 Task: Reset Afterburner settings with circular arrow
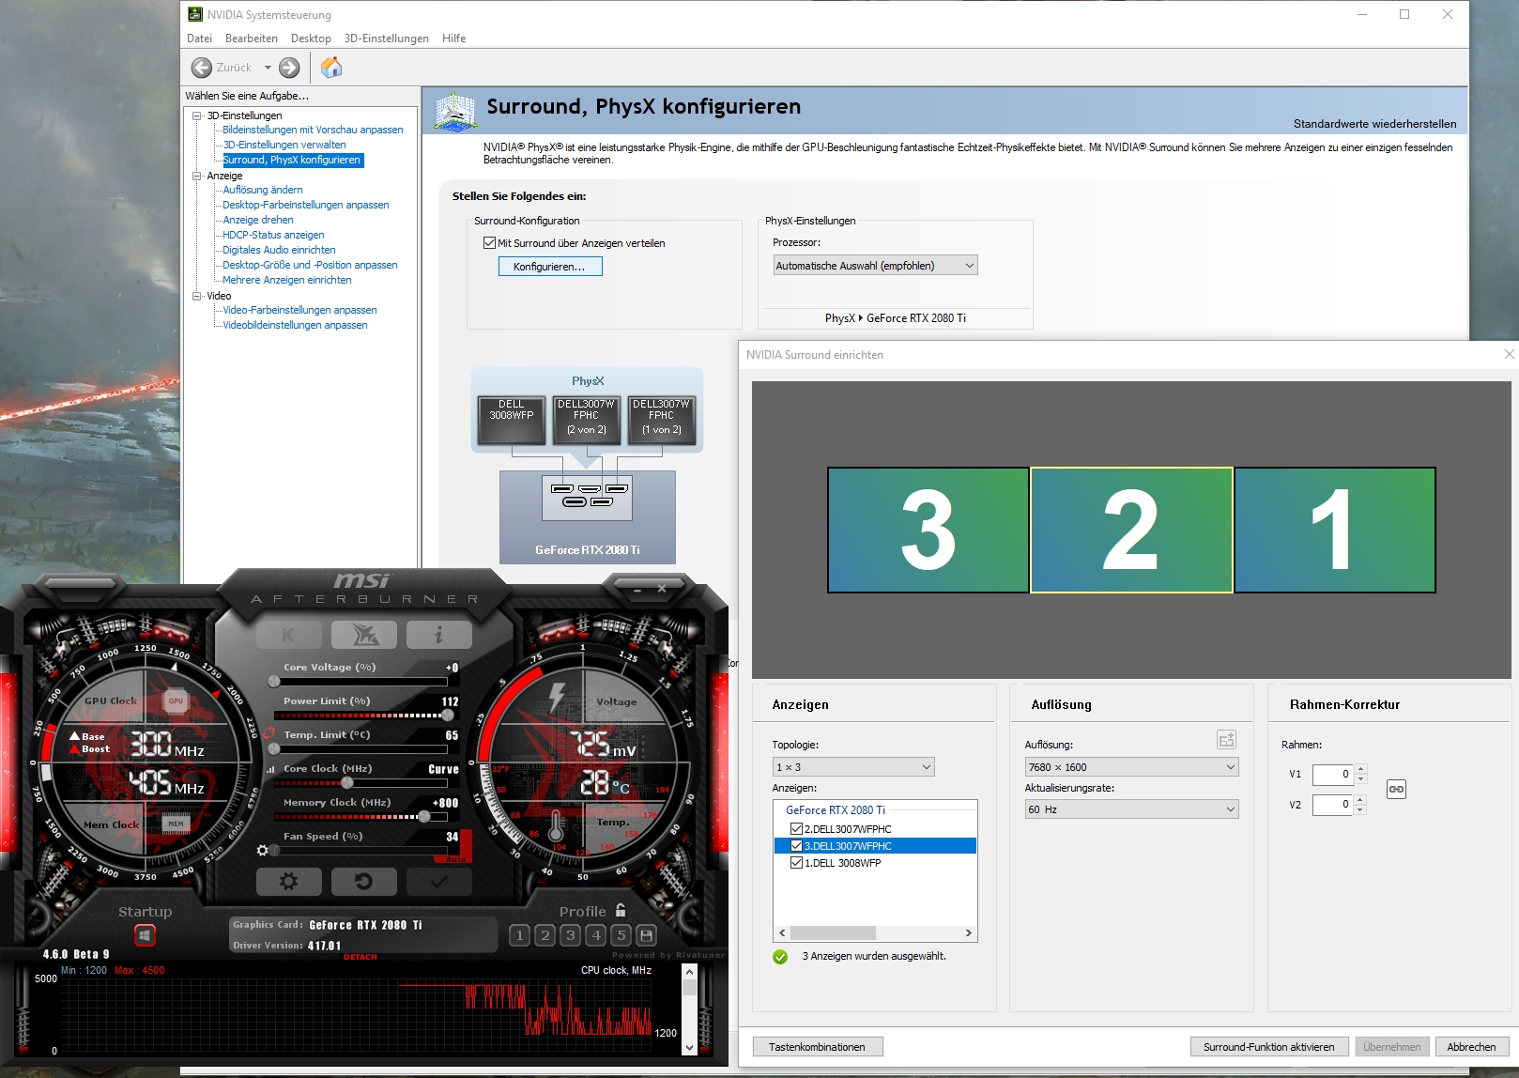tap(363, 882)
